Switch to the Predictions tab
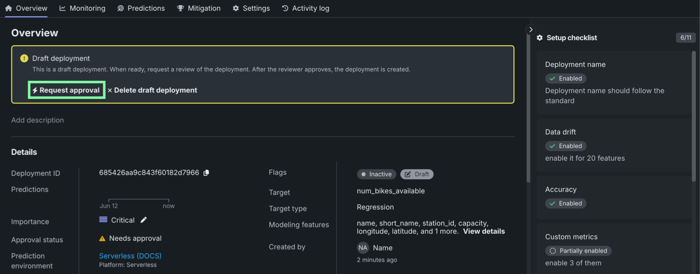700x274 pixels. [141, 8]
